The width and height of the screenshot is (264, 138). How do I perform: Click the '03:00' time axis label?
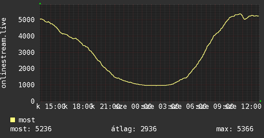[169, 107]
